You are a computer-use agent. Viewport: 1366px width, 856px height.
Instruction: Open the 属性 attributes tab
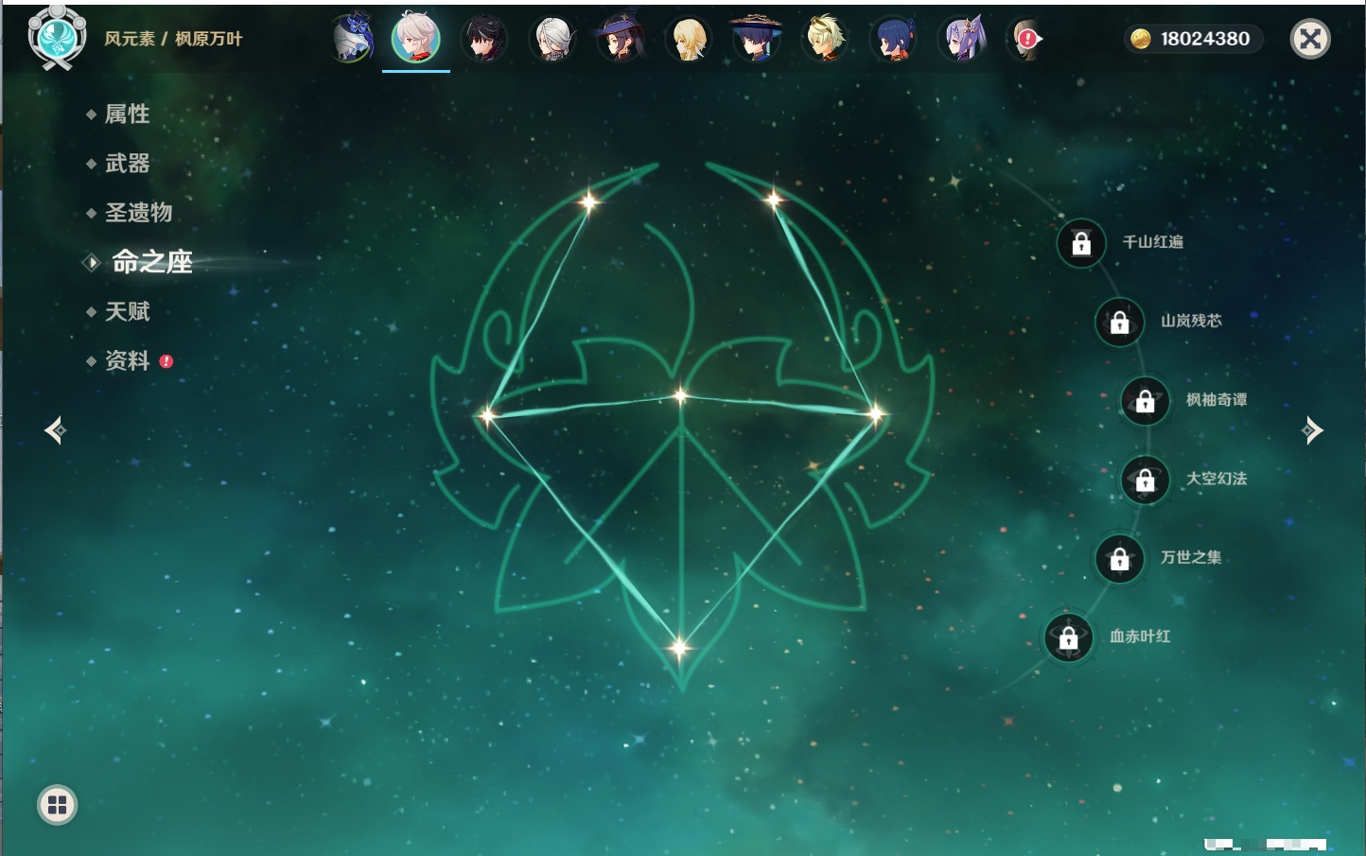click(127, 114)
